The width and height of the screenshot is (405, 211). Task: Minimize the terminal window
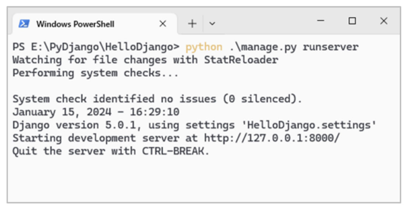pos(321,21)
